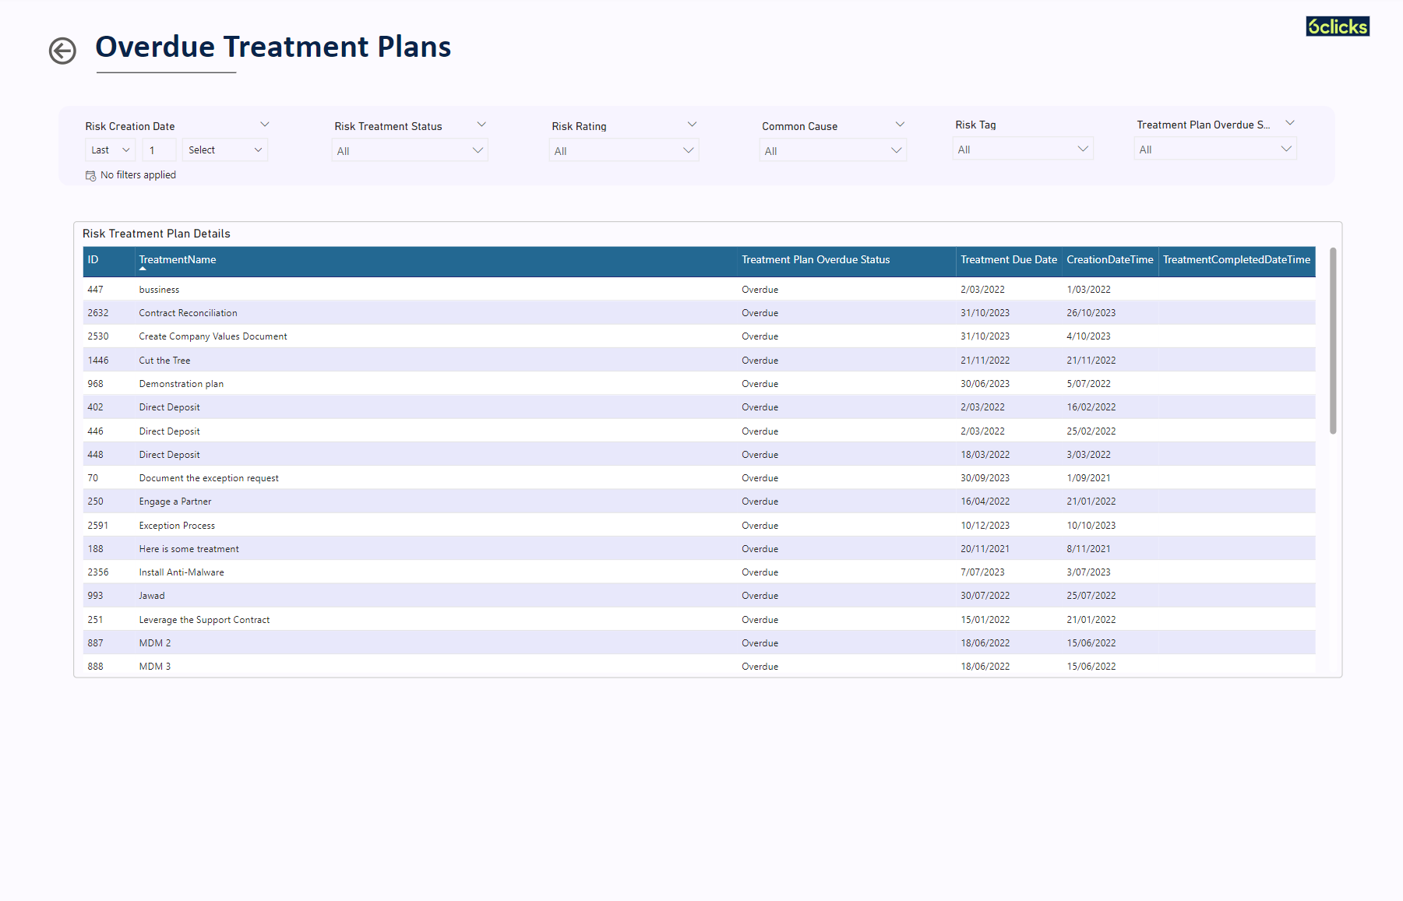Open the Select period dropdown
Image resolution: width=1403 pixels, height=901 pixels.
pos(224,150)
